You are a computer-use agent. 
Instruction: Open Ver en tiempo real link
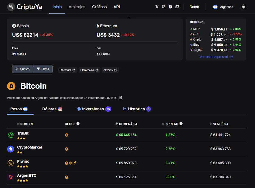tap(216, 57)
